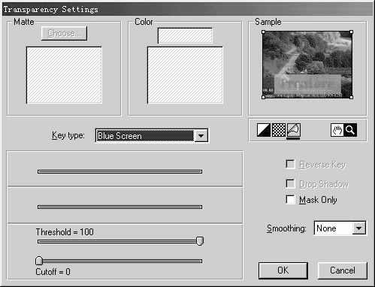The height and width of the screenshot is (287, 375).
Task: Click the Cutoff slider handle
Action: [39, 261]
